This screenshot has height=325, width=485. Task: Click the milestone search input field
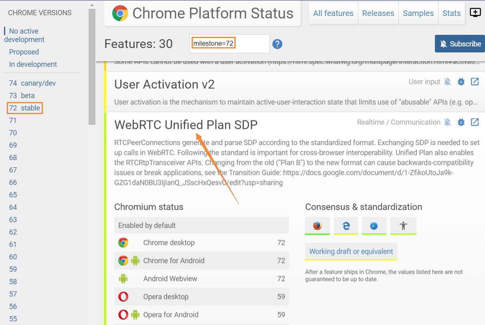(229, 44)
